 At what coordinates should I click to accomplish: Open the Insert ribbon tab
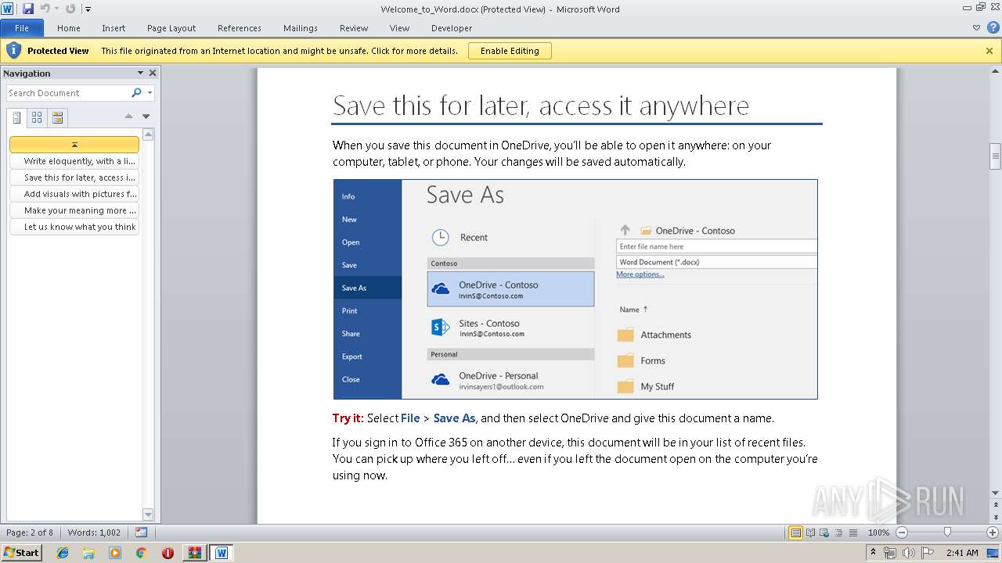coord(114,28)
